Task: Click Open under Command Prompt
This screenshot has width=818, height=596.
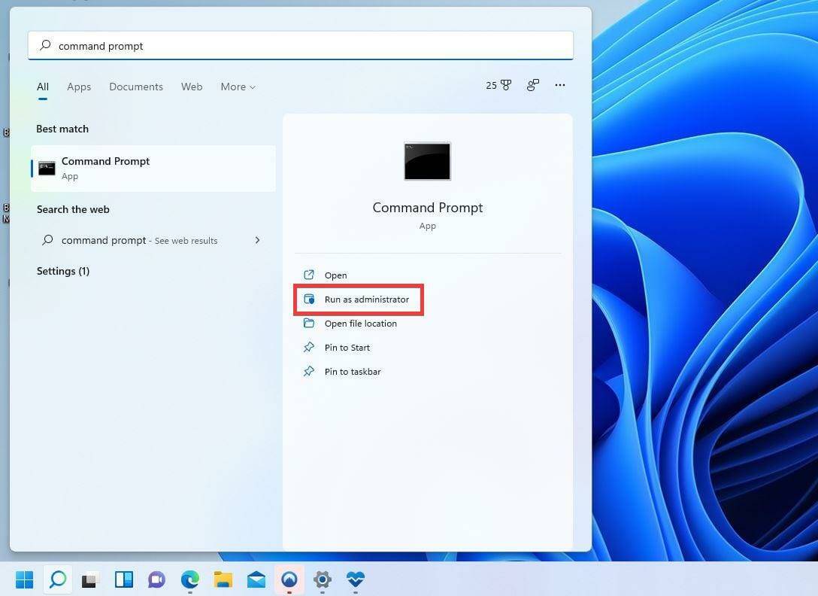Action: [336, 275]
